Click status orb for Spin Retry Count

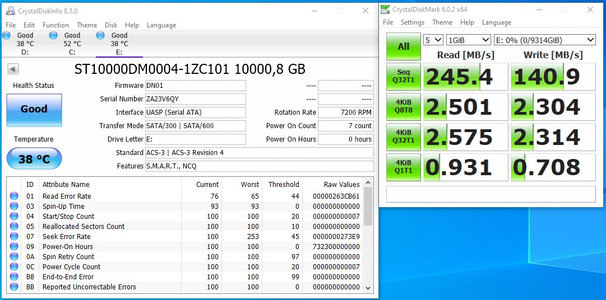click(x=15, y=256)
